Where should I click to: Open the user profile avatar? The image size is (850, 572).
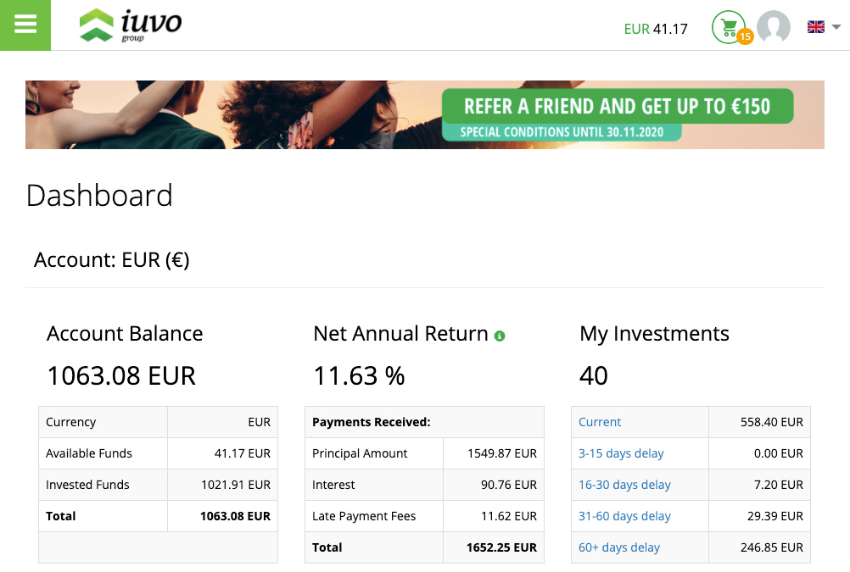tap(774, 27)
